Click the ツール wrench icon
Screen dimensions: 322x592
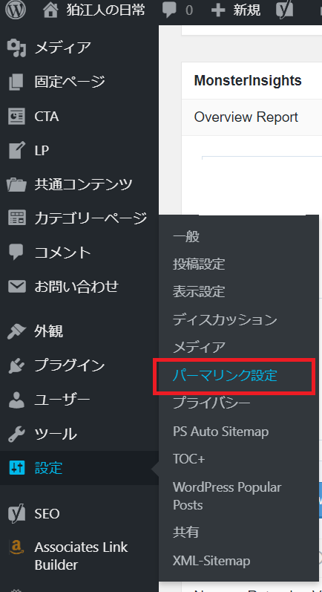[16, 435]
